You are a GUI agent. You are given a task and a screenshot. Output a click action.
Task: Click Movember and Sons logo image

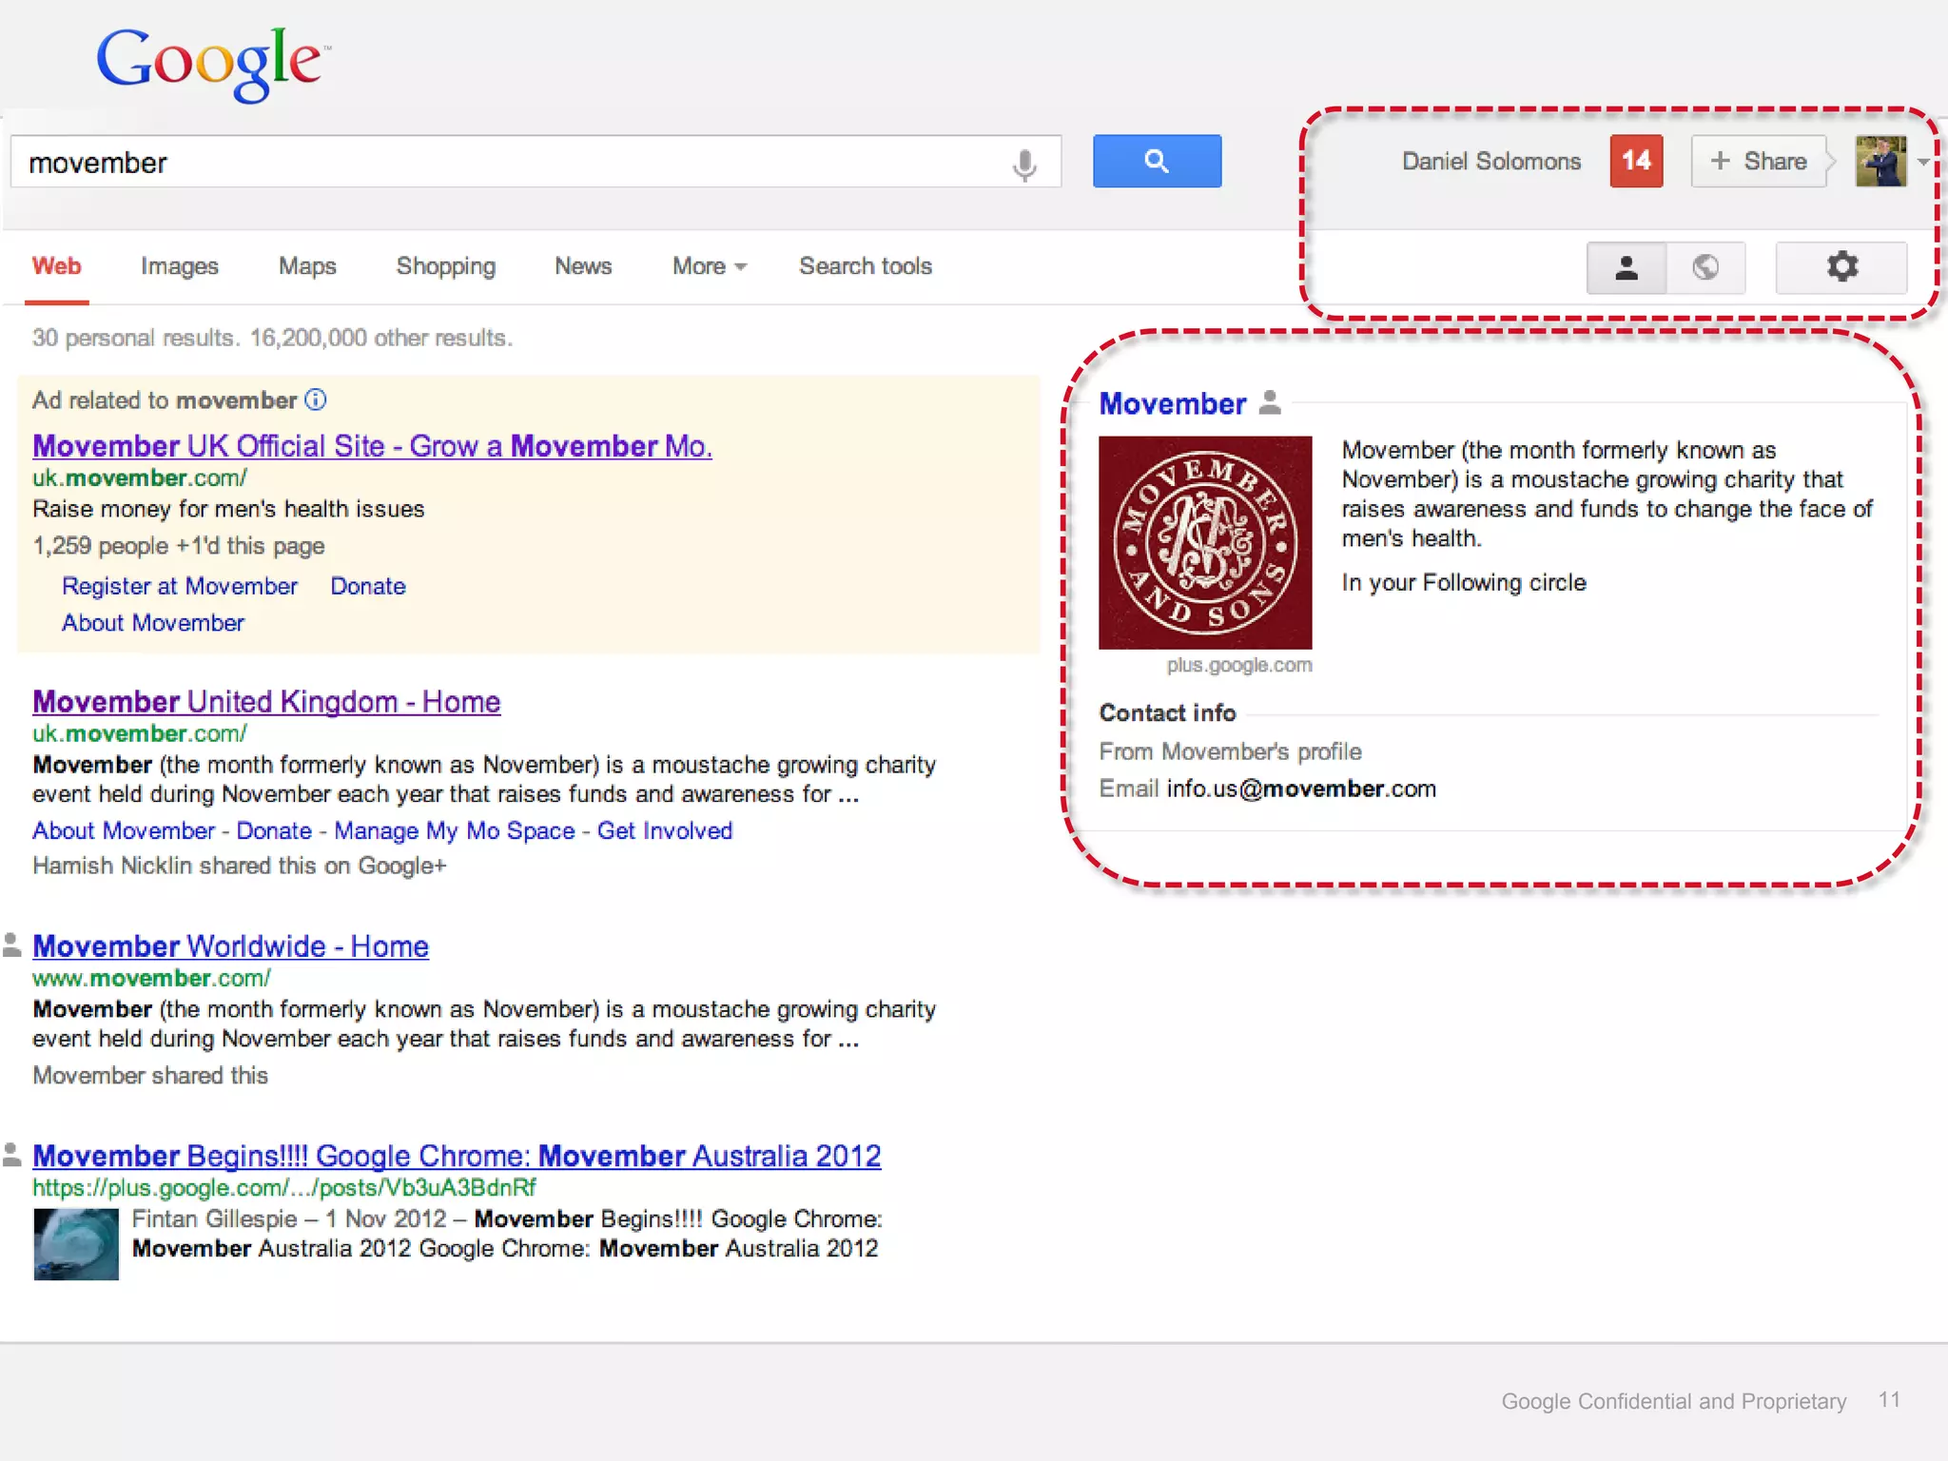pos(1205,542)
